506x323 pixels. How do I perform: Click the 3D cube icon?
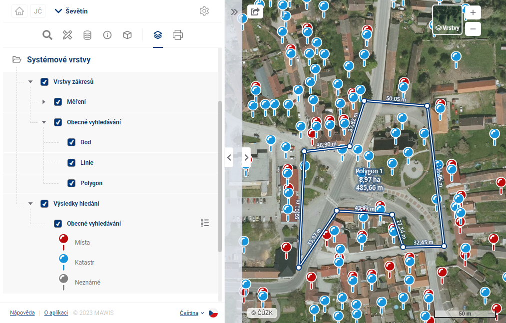127,35
